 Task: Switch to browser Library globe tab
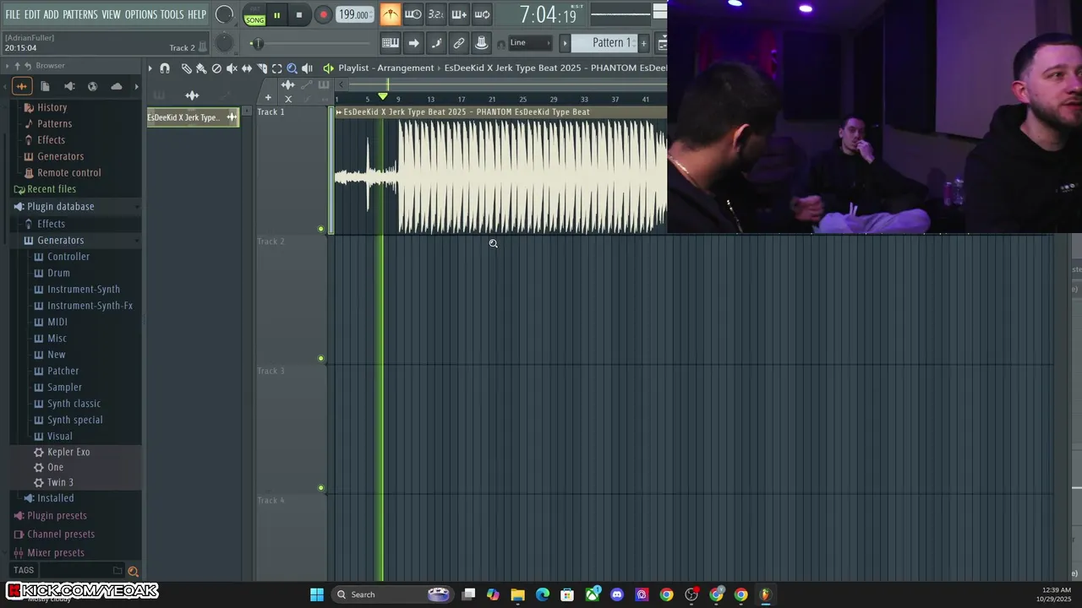93,86
